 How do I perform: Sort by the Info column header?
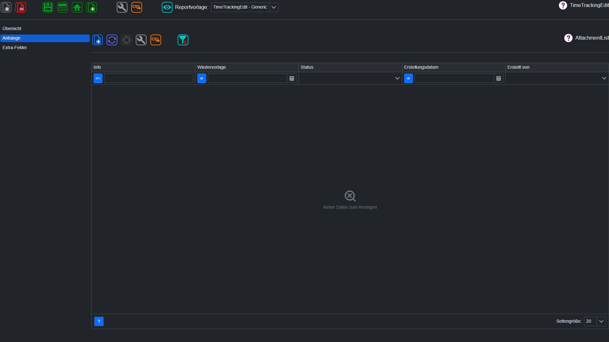pyautogui.click(x=143, y=67)
